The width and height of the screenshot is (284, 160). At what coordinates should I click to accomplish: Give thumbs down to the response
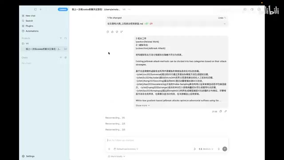tap(117, 32)
